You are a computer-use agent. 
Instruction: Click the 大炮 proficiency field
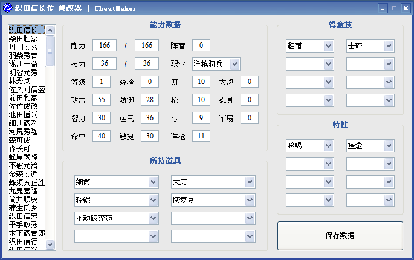(x=250, y=82)
